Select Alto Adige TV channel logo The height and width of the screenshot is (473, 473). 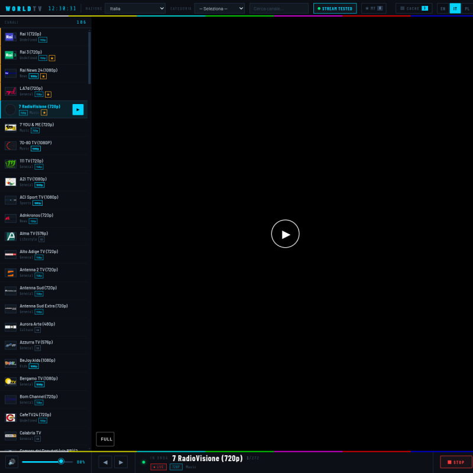pos(11,254)
